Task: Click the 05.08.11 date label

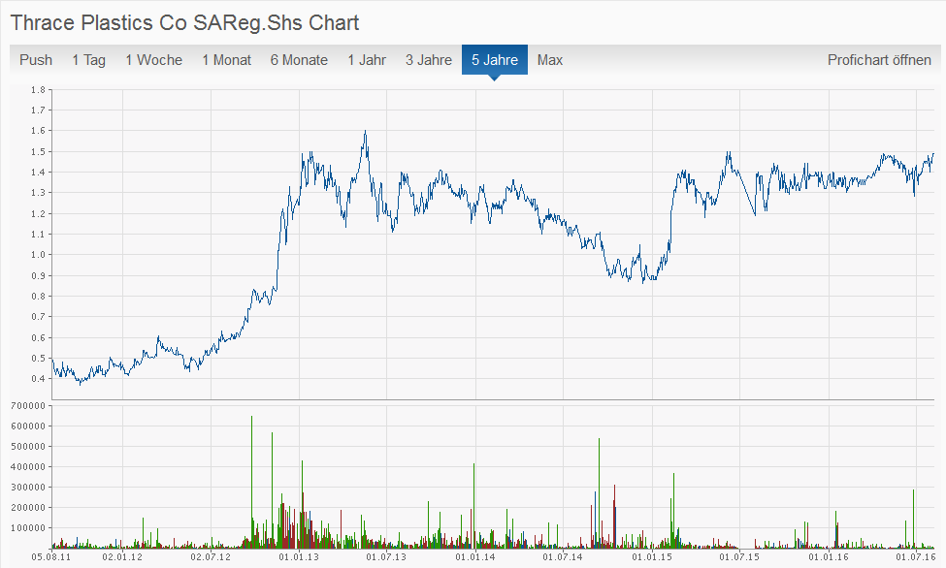Action: 51,557
